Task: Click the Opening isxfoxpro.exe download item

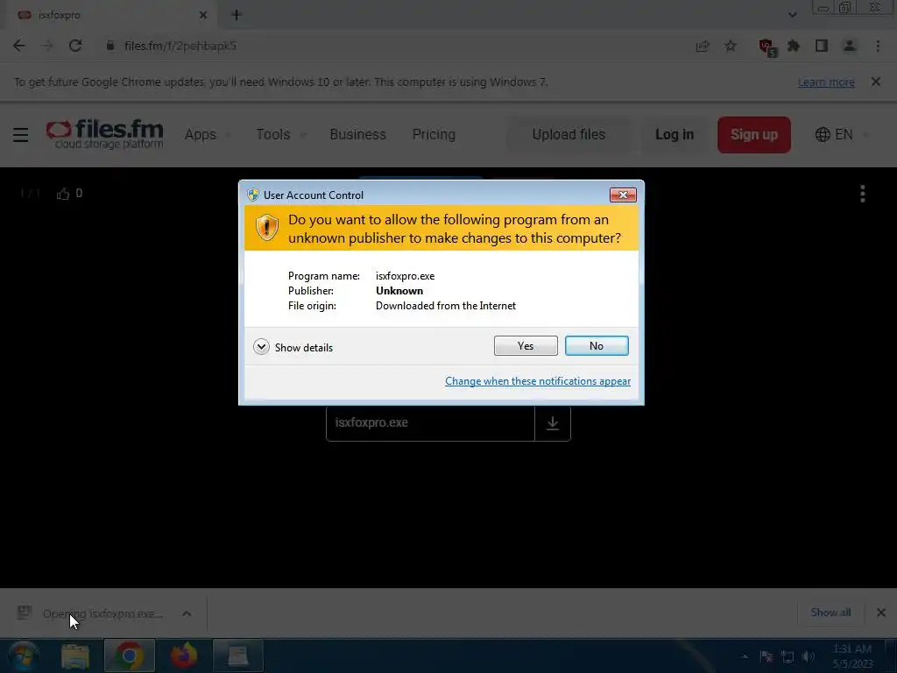Action: (x=103, y=613)
